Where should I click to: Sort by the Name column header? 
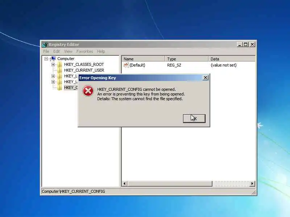143,59
